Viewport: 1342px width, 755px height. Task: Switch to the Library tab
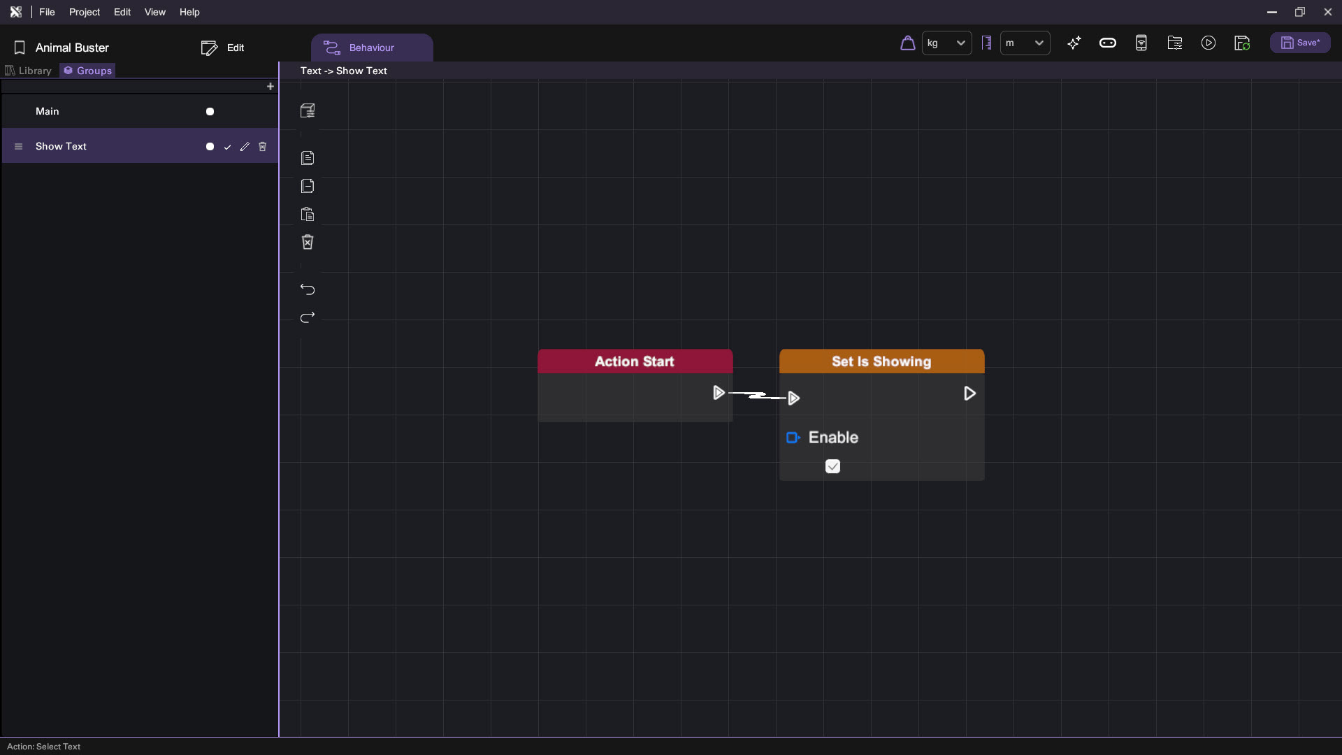click(29, 71)
